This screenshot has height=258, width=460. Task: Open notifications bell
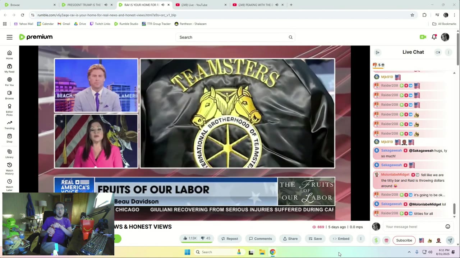434,37
